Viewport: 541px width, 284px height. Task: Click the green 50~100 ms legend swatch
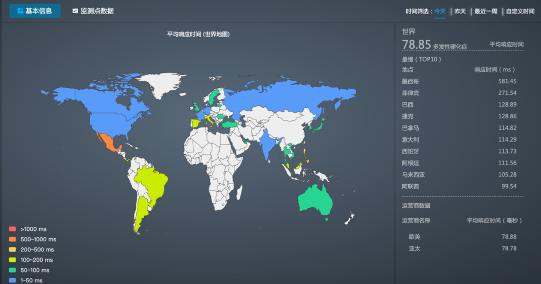click(x=13, y=270)
